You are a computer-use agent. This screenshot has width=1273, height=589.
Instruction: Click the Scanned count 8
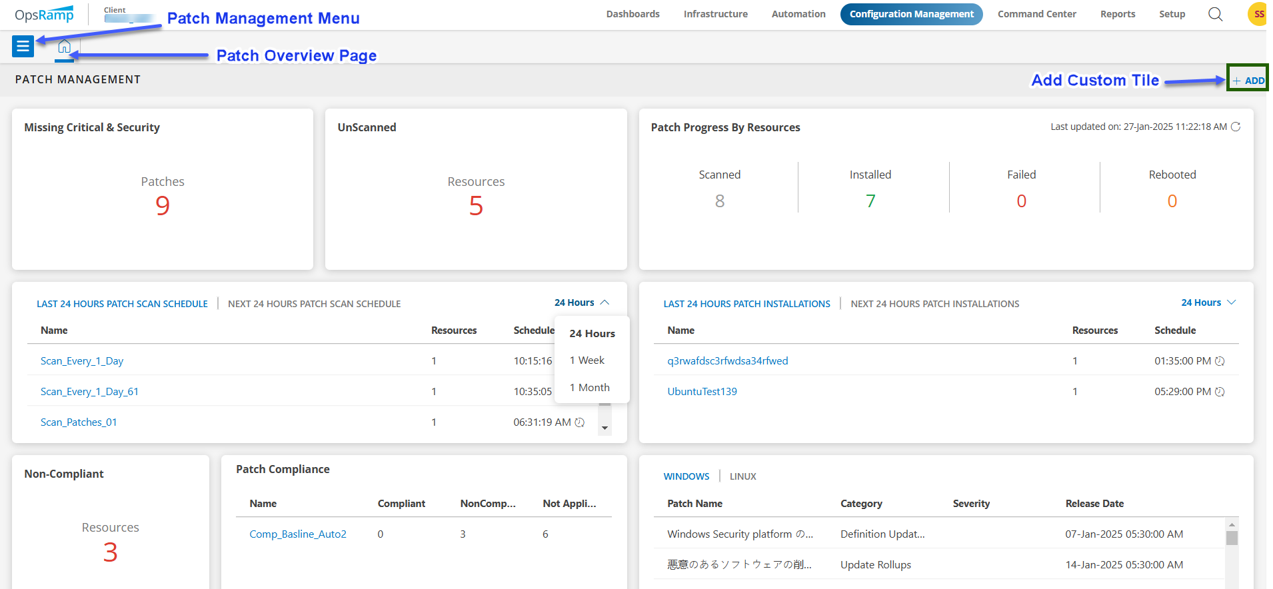719,201
